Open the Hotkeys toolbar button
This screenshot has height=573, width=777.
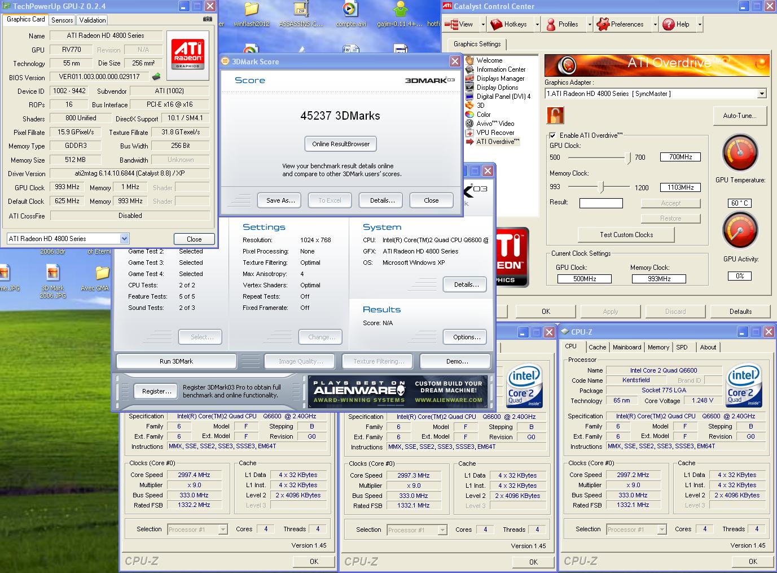click(x=509, y=24)
